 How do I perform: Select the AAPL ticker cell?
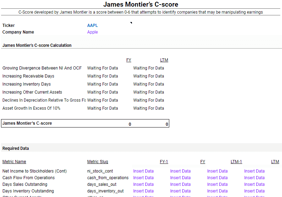(x=92, y=25)
